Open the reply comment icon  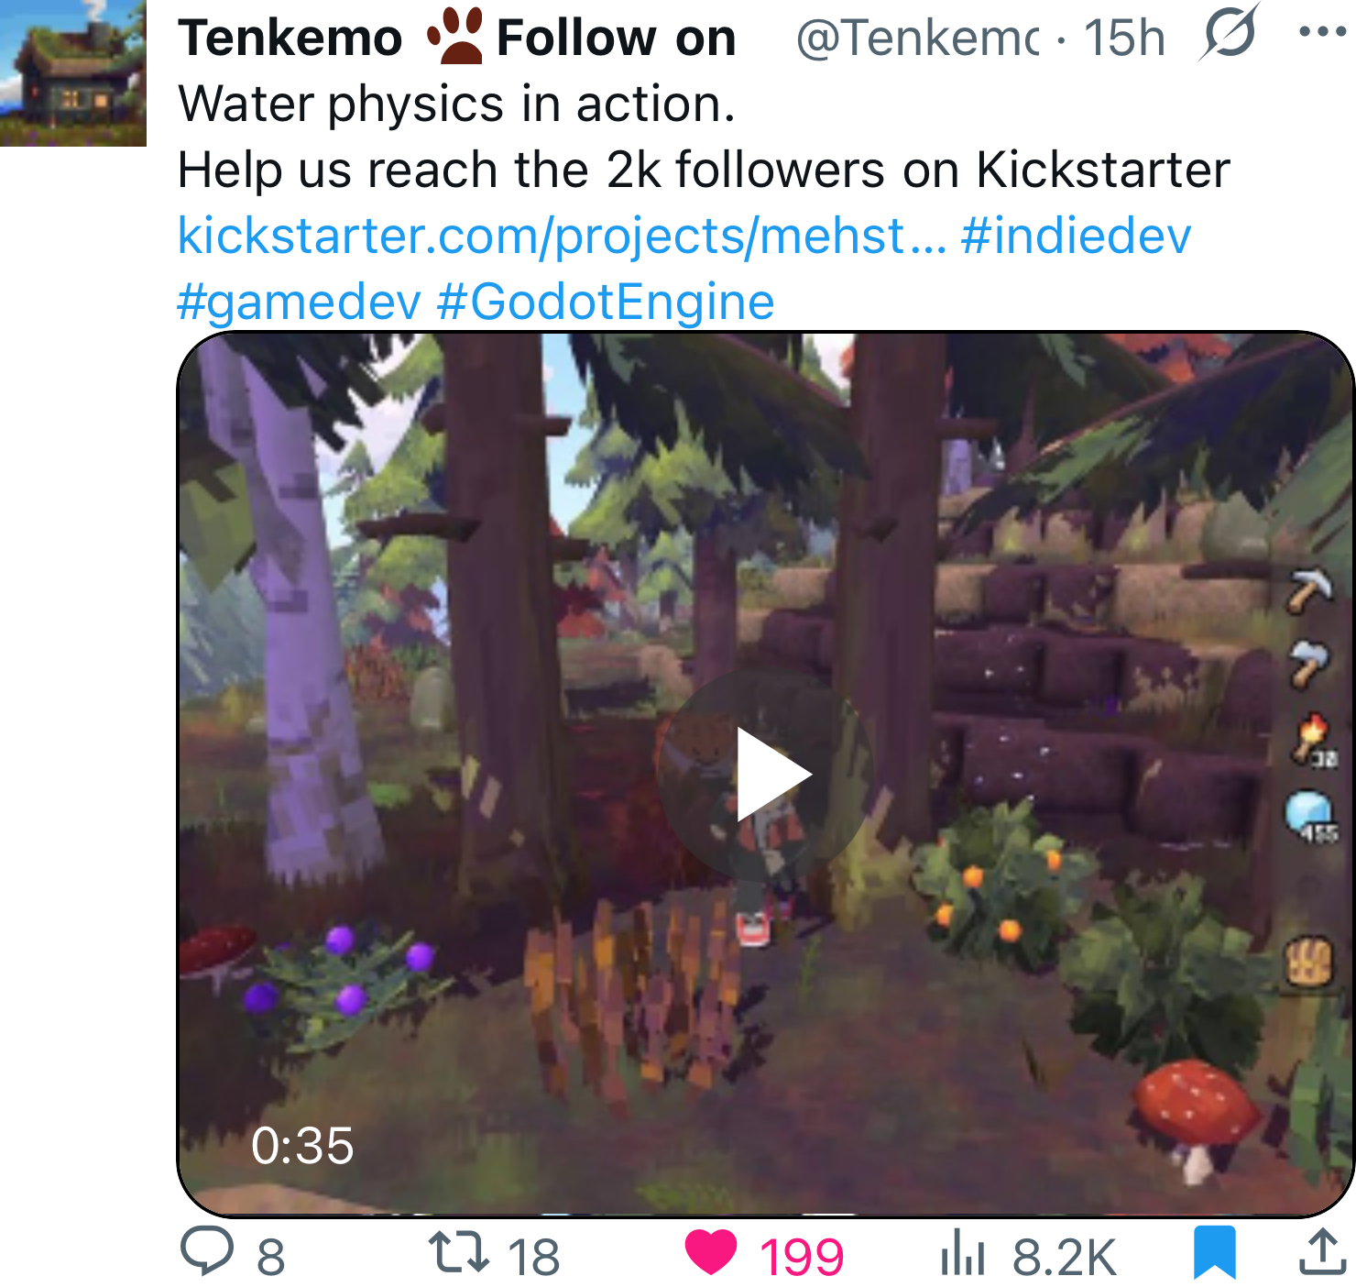click(x=207, y=1252)
